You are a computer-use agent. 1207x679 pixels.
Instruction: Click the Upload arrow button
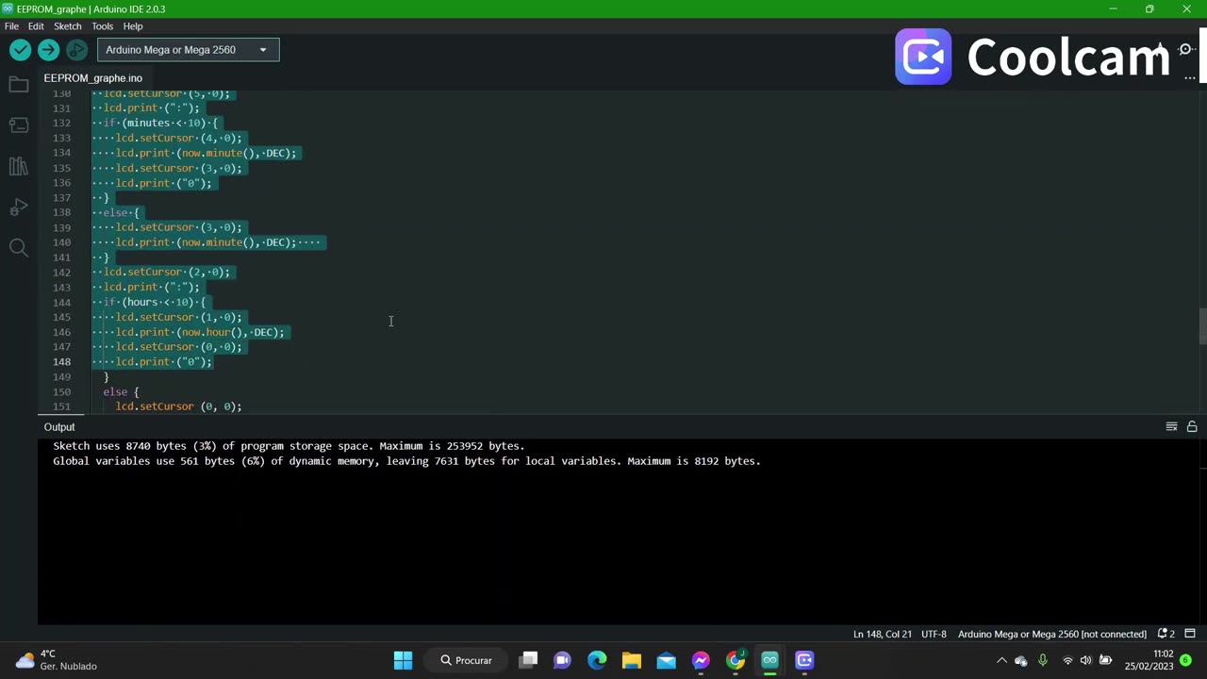48,50
